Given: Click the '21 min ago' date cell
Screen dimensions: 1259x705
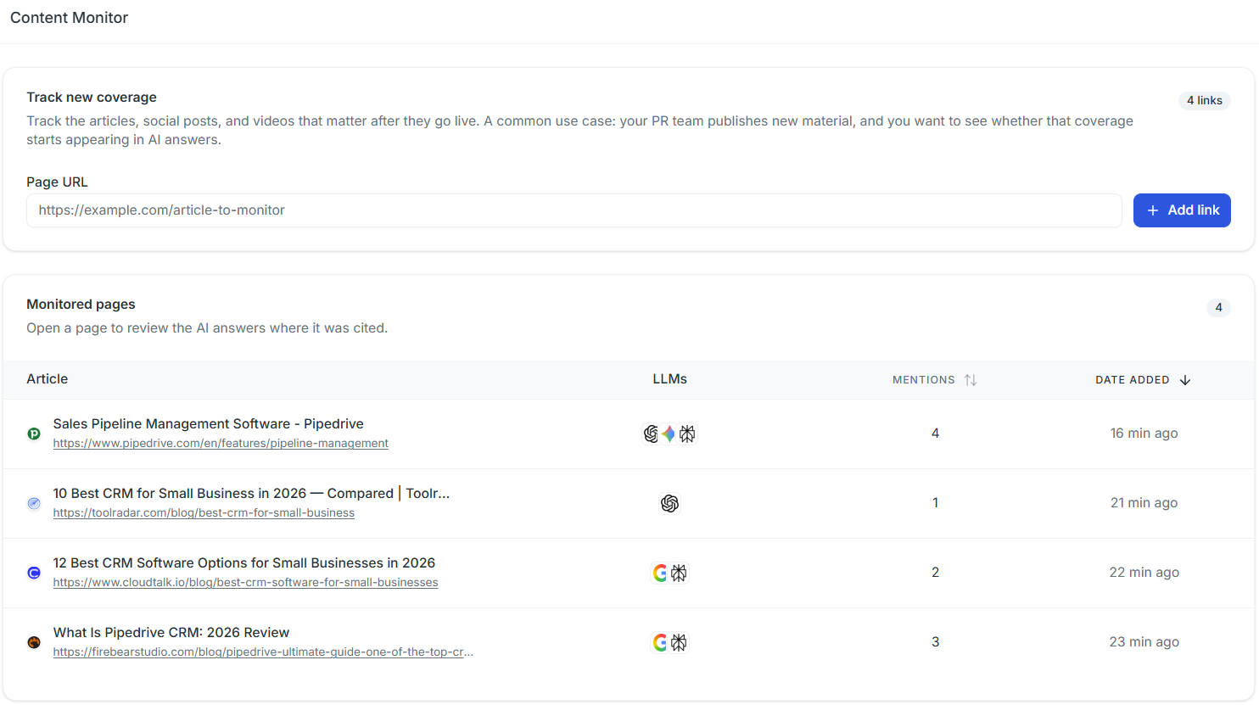Looking at the screenshot, I should coord(1144,503).
